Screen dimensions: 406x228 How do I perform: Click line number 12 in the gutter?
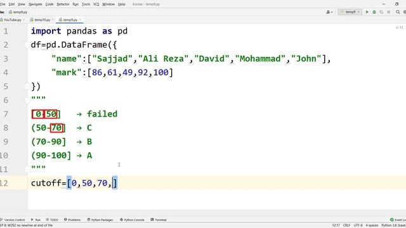(4, 183)
